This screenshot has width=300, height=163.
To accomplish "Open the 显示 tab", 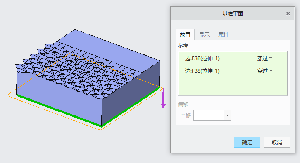I will point(204,35).
